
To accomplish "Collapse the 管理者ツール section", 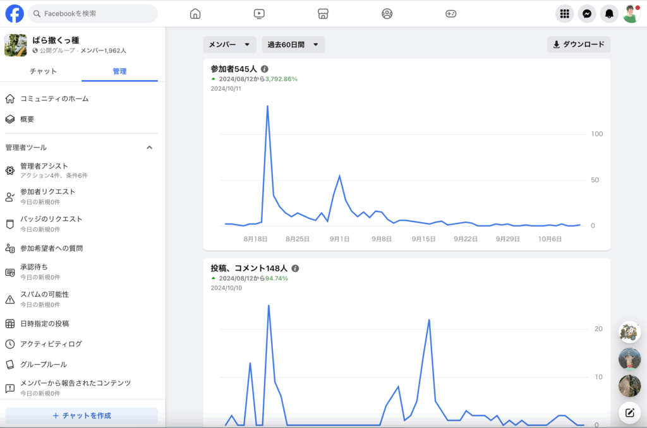I will point(150,148).
